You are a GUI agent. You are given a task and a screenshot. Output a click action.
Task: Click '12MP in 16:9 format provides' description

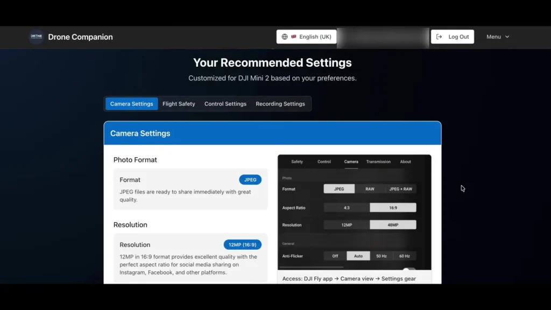click(188, 265)
